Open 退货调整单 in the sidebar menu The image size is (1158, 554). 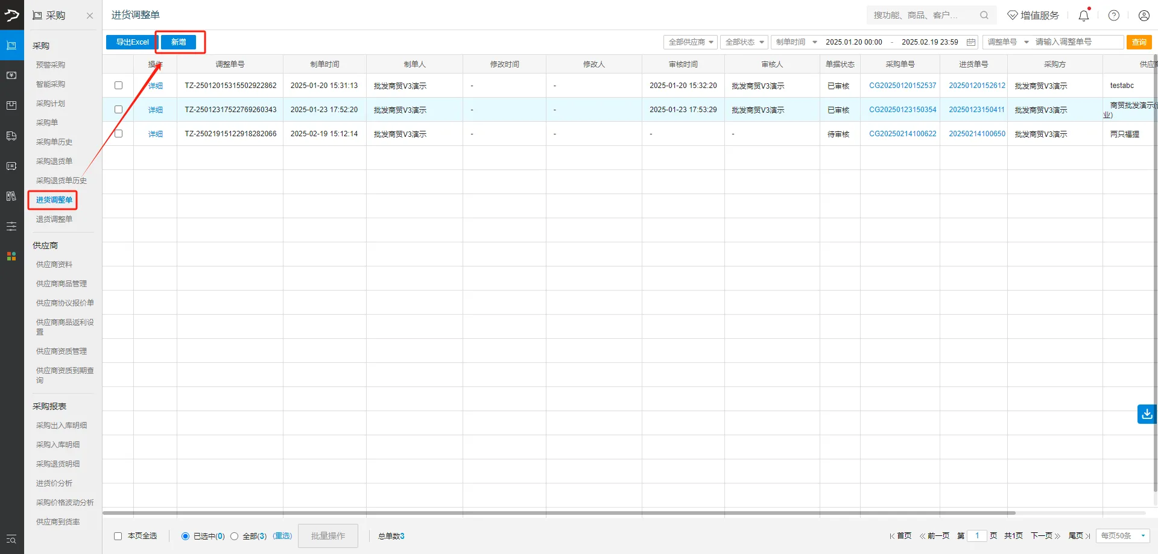click(54, 219)
